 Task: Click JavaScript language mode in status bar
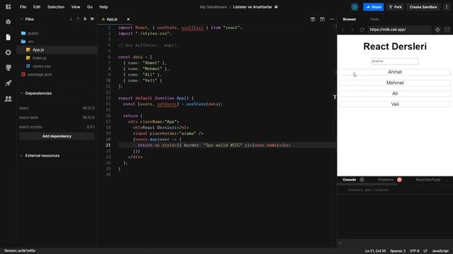click(x=440, y=251)
